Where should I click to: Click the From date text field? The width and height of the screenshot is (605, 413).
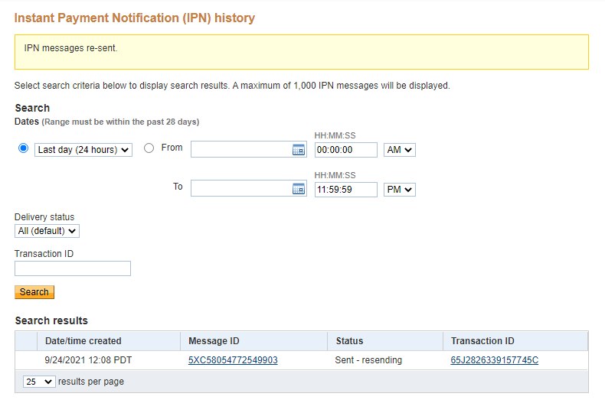click(240, 150)
